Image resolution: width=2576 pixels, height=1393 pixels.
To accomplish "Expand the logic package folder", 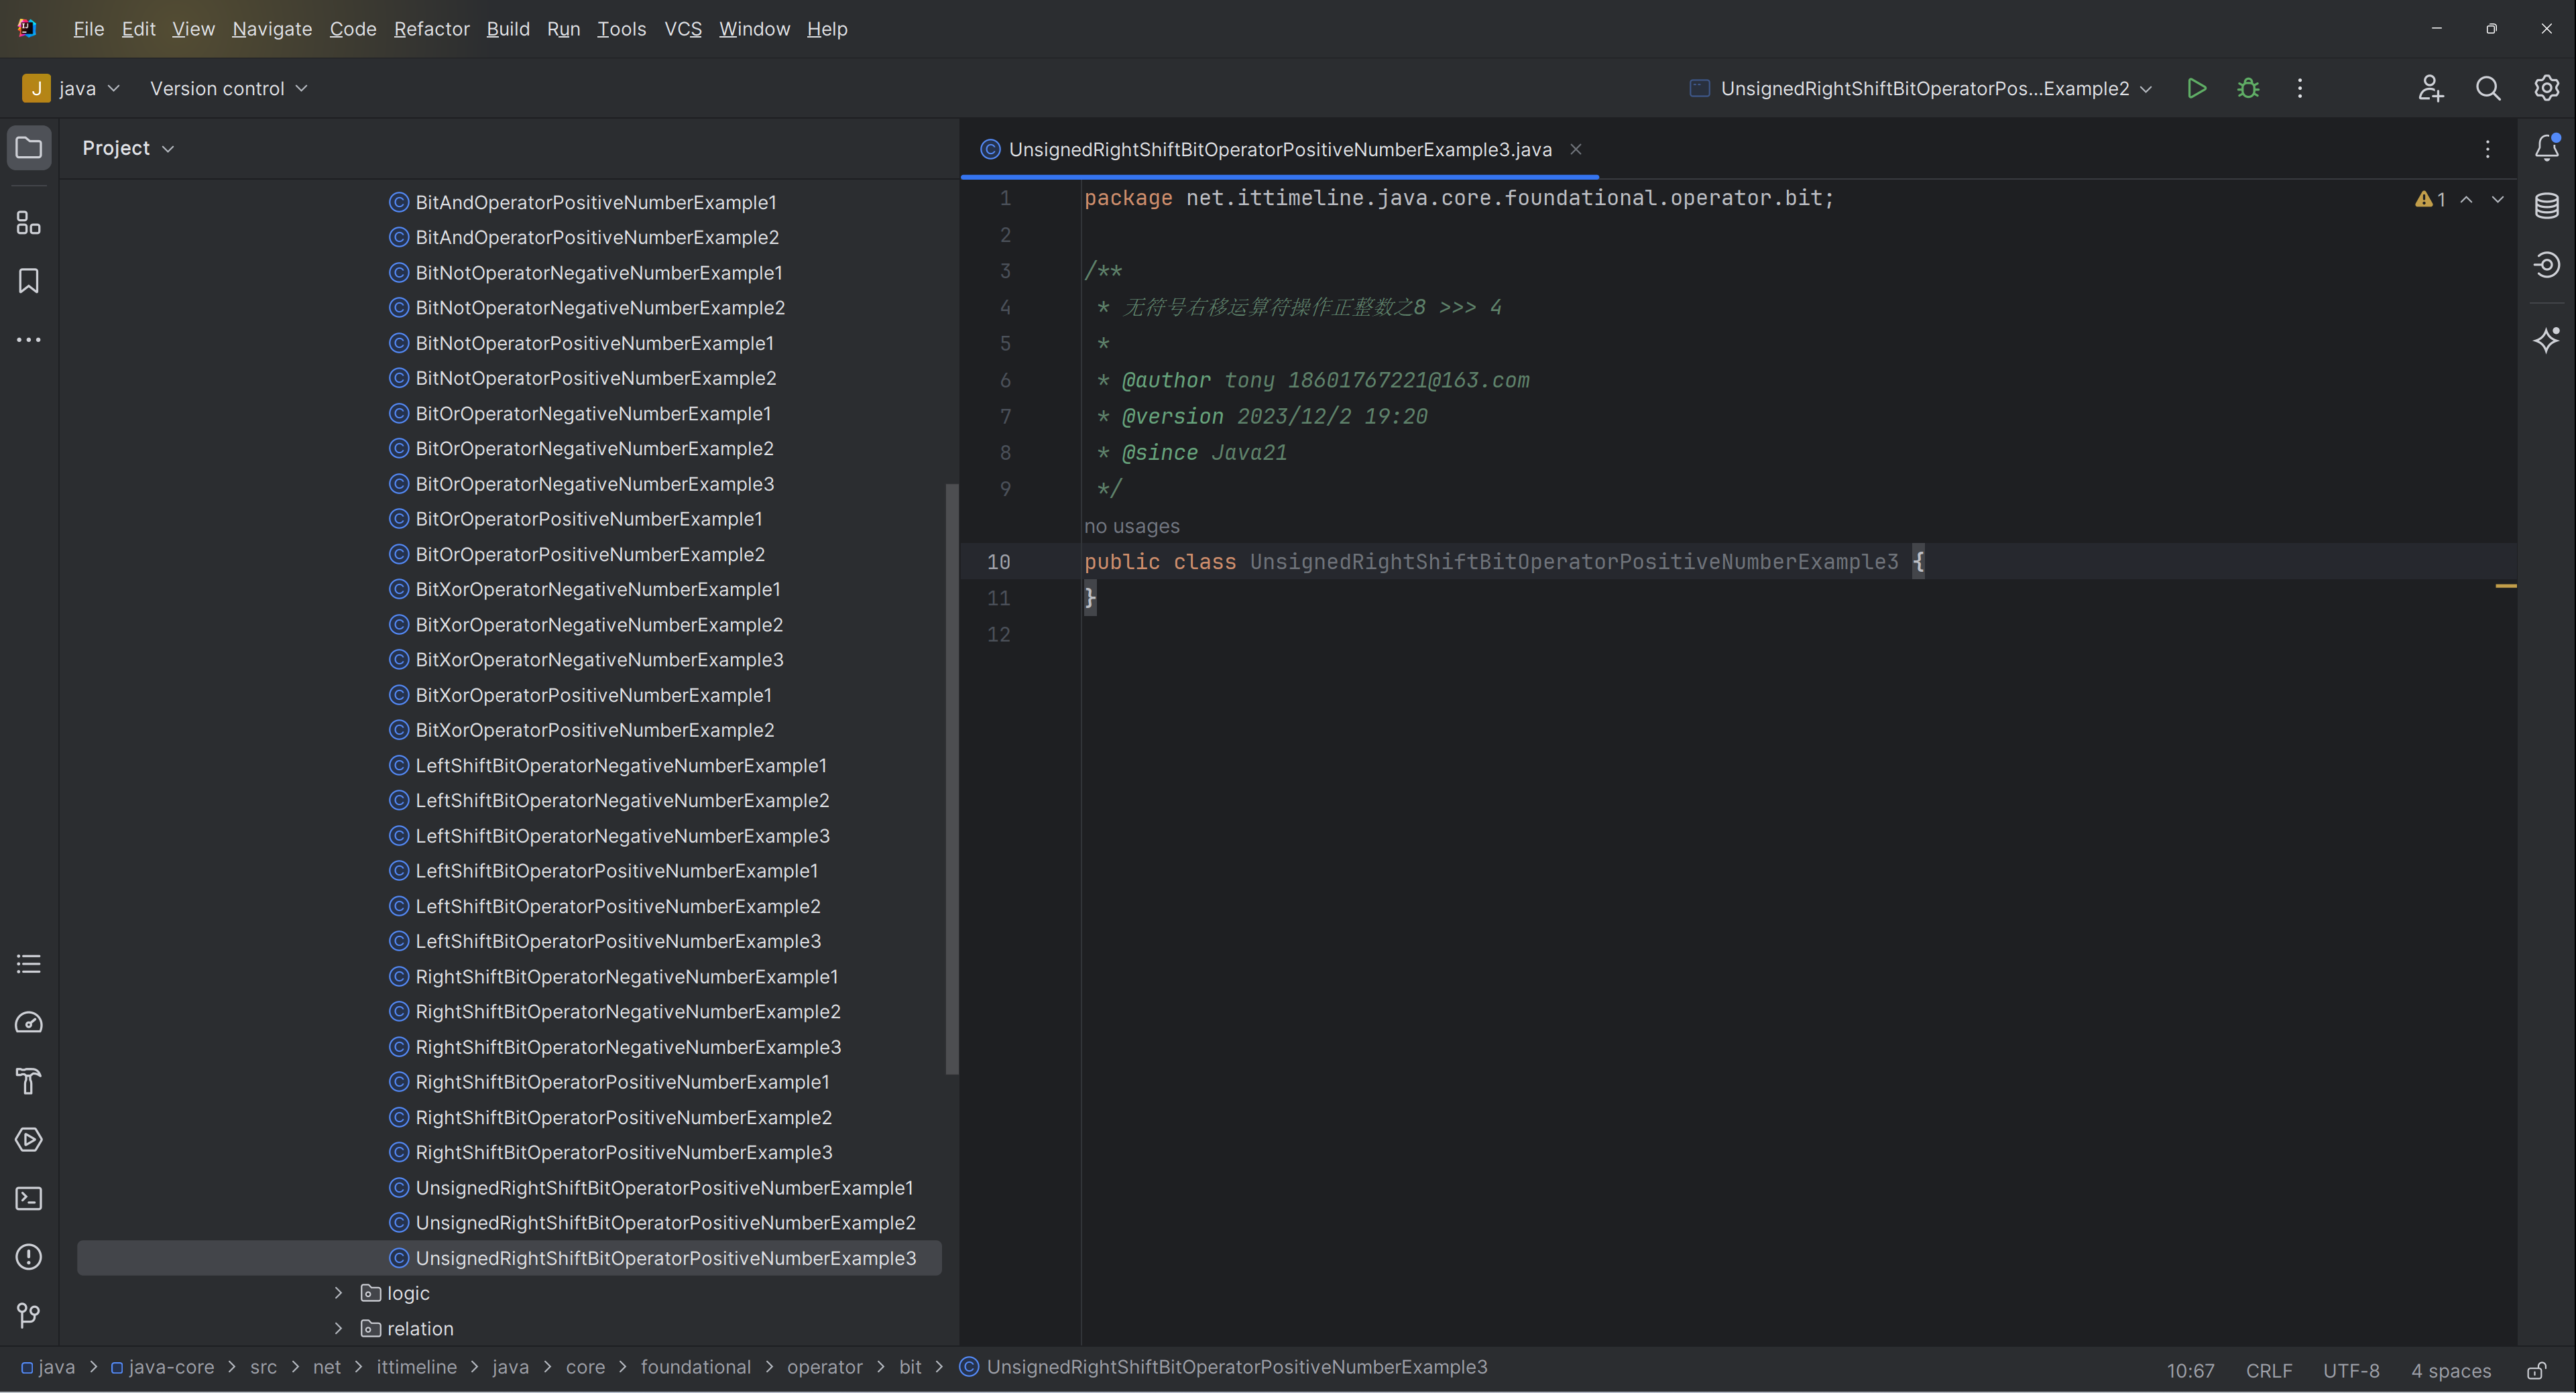I will tap(338, 1293).
